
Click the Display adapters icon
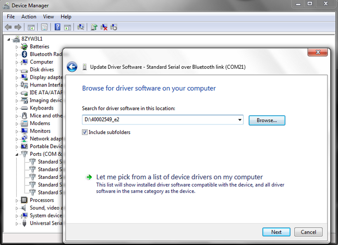click(x=24, y=77)
